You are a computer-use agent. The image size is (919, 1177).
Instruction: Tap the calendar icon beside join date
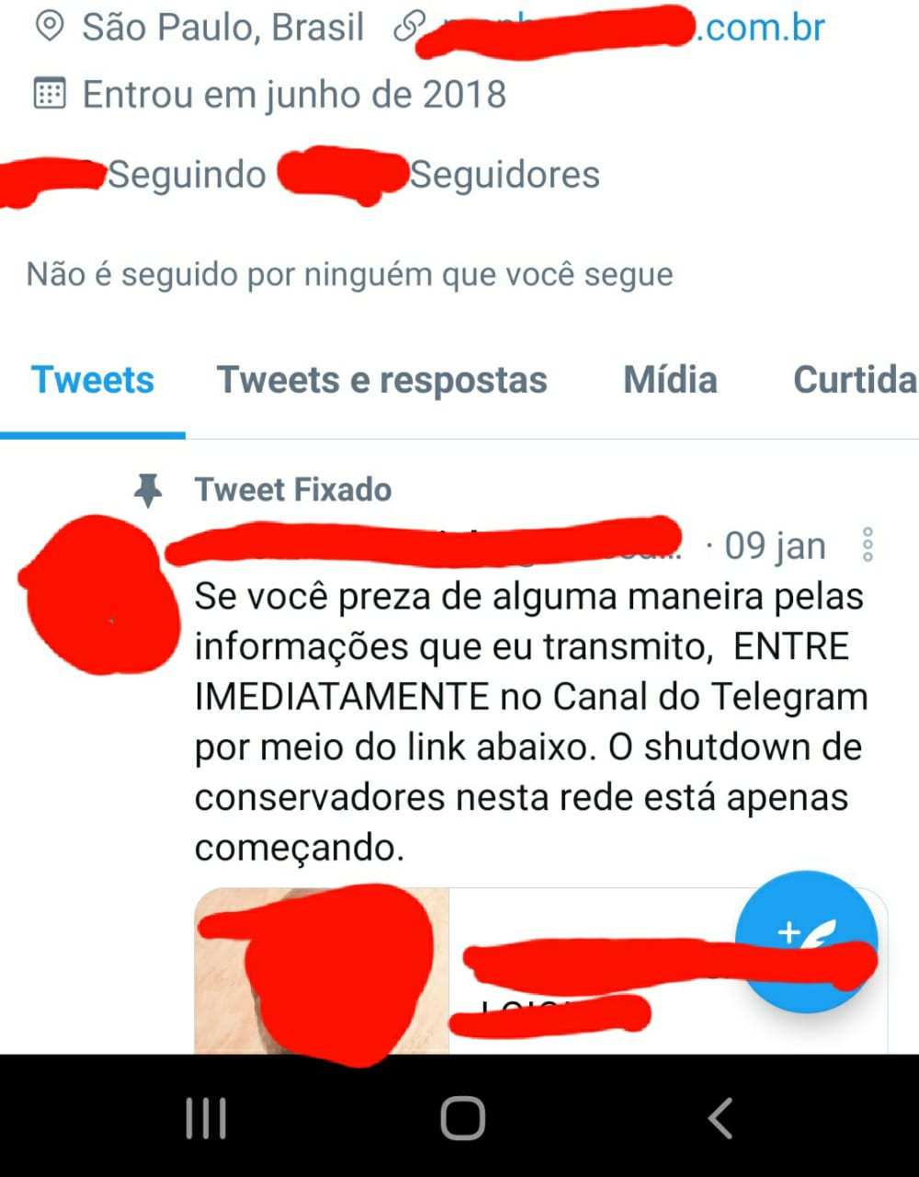tap(49, 93)
